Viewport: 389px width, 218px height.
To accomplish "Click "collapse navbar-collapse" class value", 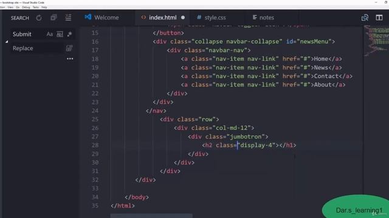I will [237, 42].
